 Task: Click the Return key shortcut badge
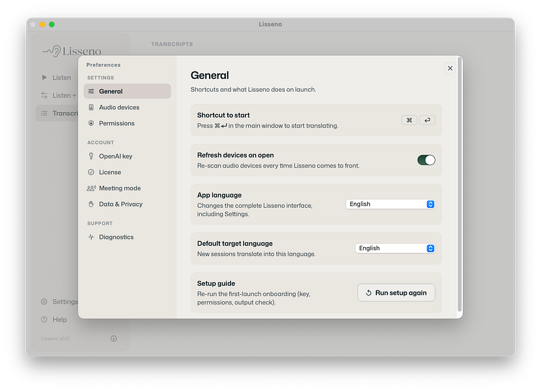(427, 120)
